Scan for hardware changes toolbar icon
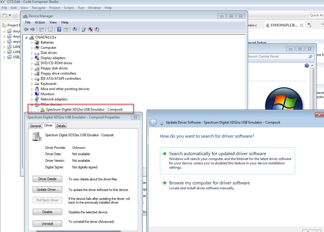Screen dimensions: 324x232 [75, 29]
